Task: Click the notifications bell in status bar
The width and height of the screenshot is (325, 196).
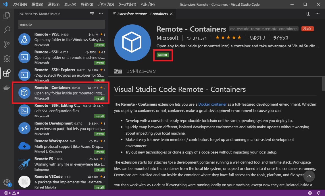Action: coord(318,193)
